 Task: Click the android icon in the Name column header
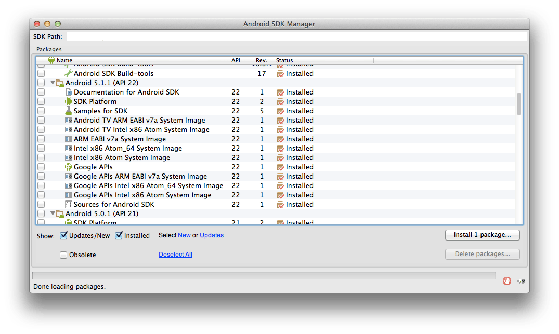[x=51, y=60]
